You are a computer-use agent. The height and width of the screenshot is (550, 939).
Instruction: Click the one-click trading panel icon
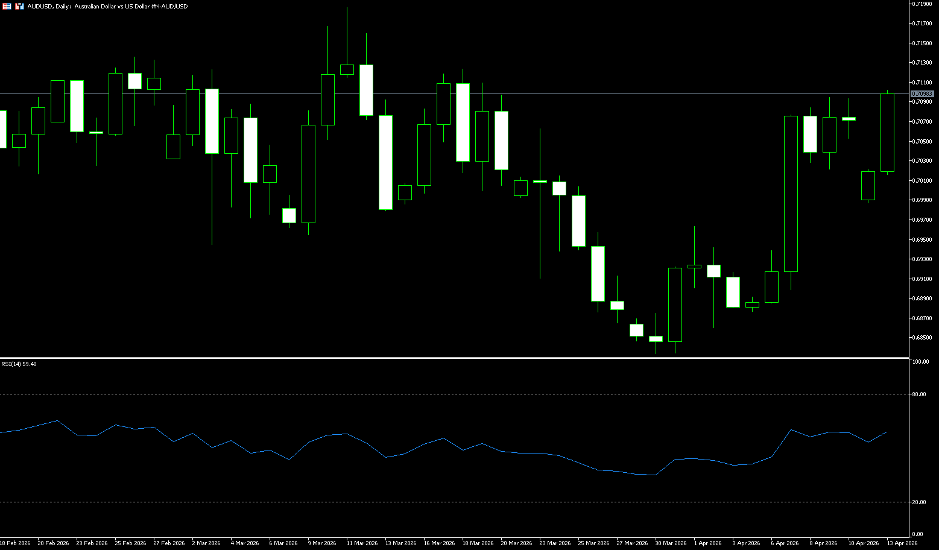click(7, 6)
